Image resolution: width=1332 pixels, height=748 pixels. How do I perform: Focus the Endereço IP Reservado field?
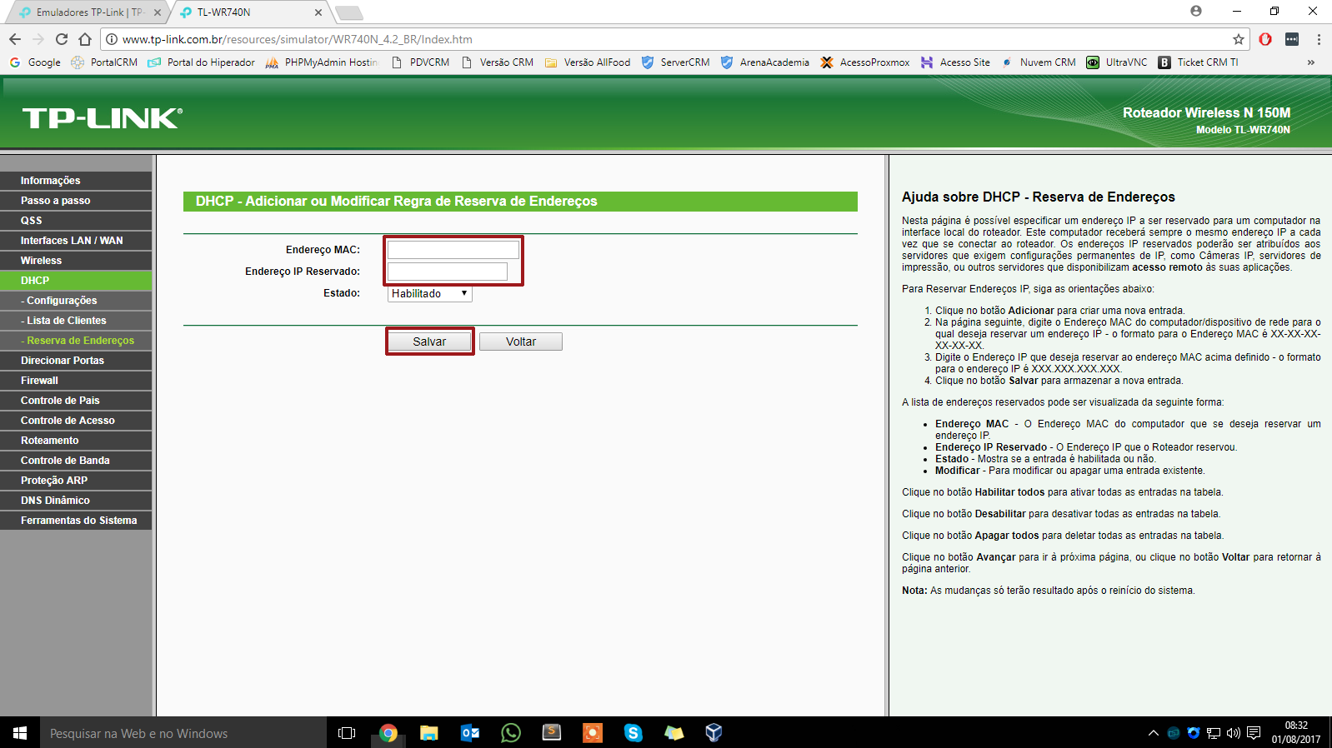tap(448, 272)
